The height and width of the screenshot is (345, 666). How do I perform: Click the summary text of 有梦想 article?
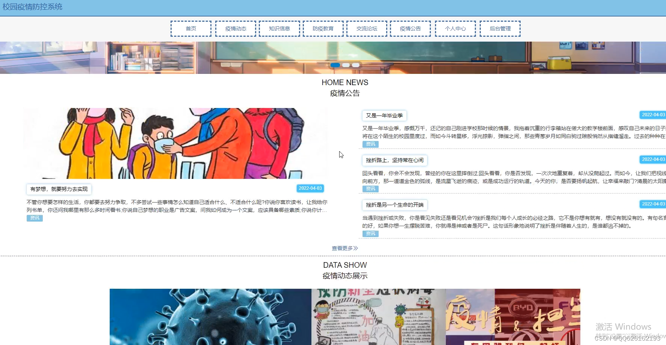point(177,206)
